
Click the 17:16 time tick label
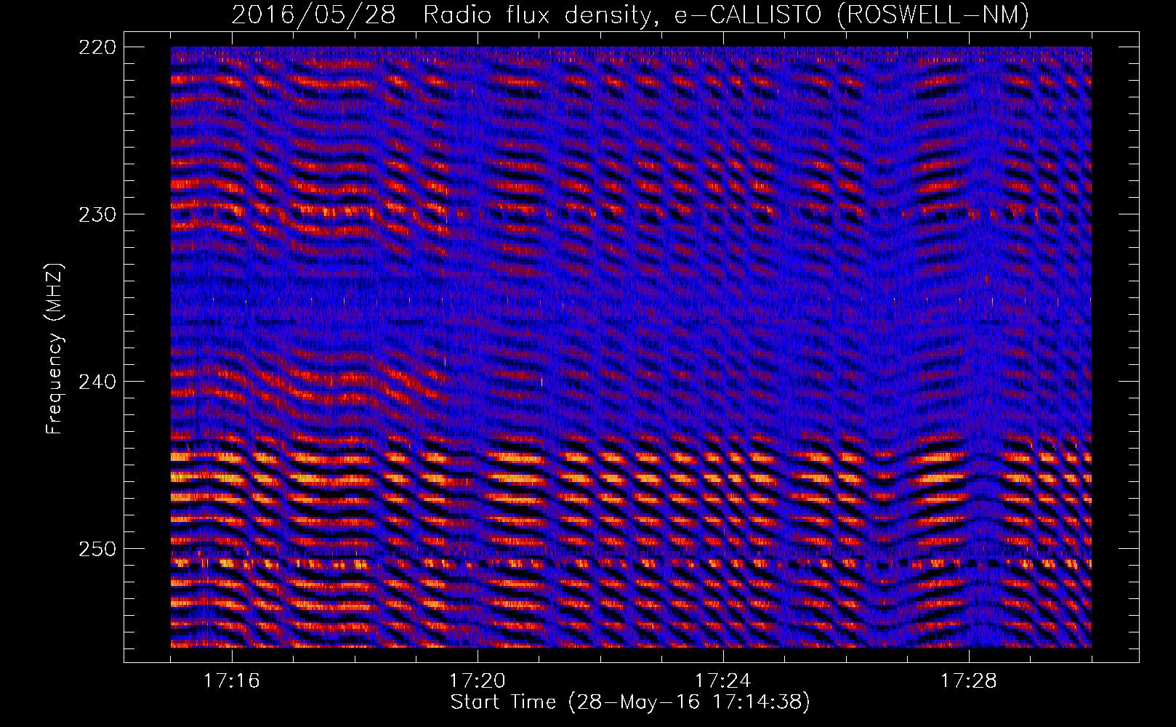[x=232, y=681]
